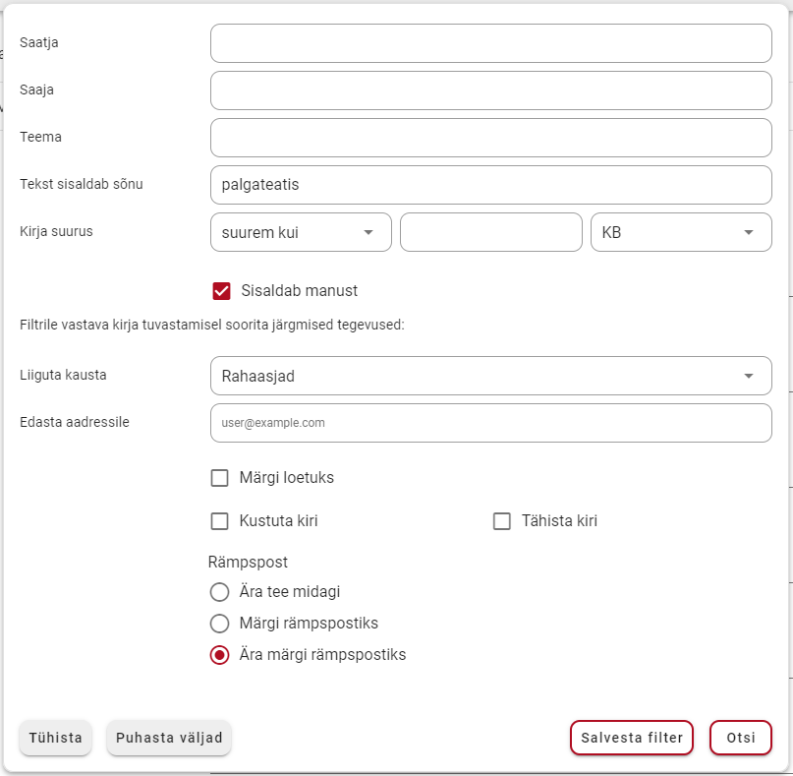Image resolution: width=793 pixels, height=776 pixels.
Task: Click the Saatja input field
Action: click(490, 43)
